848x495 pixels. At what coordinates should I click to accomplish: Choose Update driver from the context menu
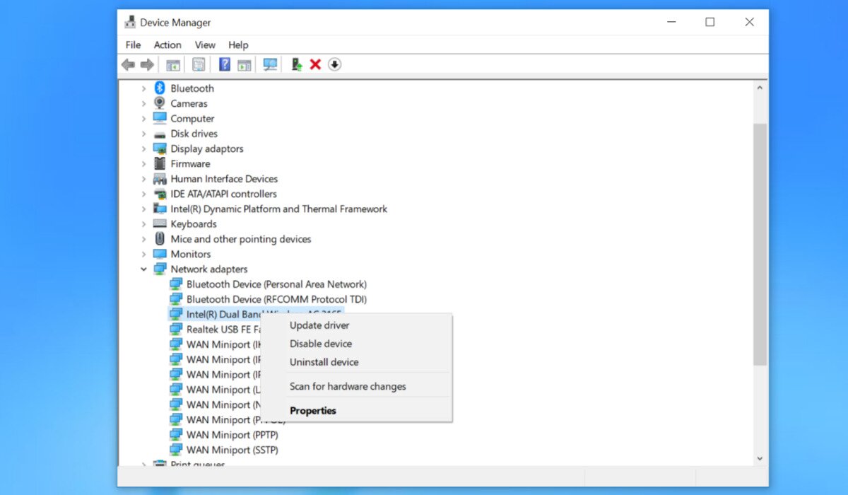tap(319, 325)
